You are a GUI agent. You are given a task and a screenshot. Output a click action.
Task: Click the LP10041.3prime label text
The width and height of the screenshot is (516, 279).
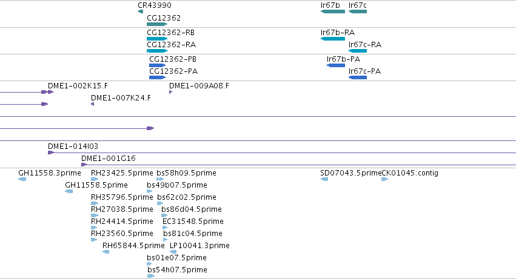click(199, 246)
